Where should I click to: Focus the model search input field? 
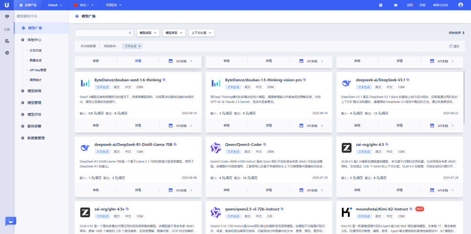(101, 33)
